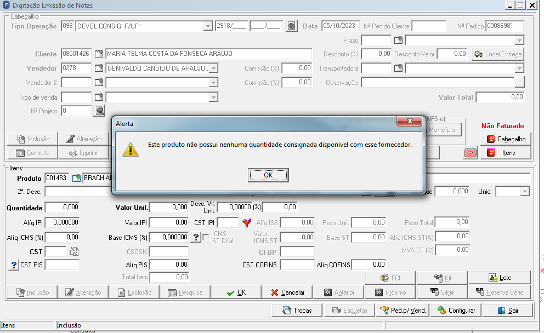Click the red play arrow icon

(471, 153)
